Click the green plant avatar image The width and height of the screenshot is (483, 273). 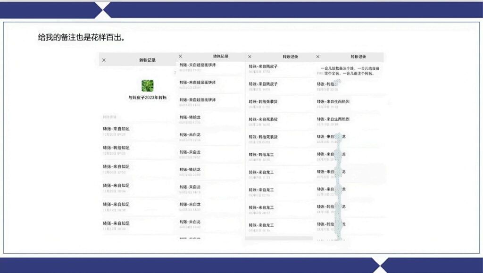pos(147,85)
